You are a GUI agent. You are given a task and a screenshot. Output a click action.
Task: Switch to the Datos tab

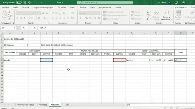tap(73, 7)
